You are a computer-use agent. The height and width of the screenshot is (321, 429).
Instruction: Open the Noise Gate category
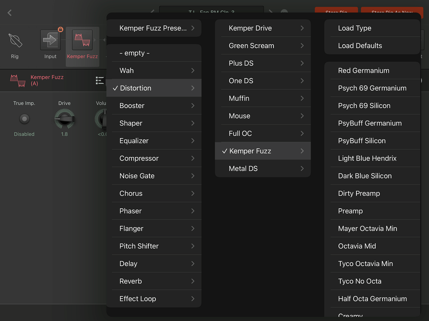point(154,176)
